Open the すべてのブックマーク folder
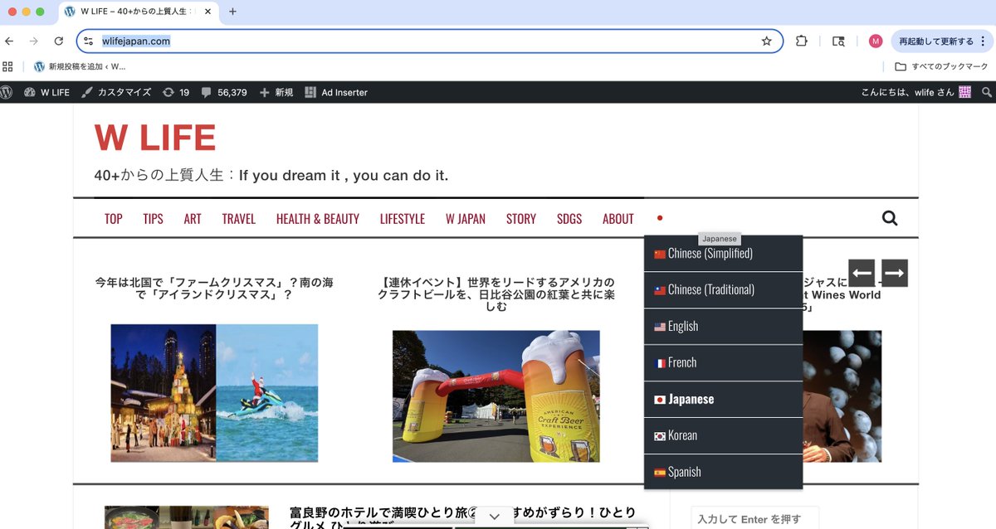The image size is (996, 529). tap(941, 66)
